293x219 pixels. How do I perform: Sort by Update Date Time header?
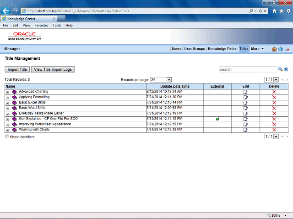pyautogui.click(x=175, y=86)
